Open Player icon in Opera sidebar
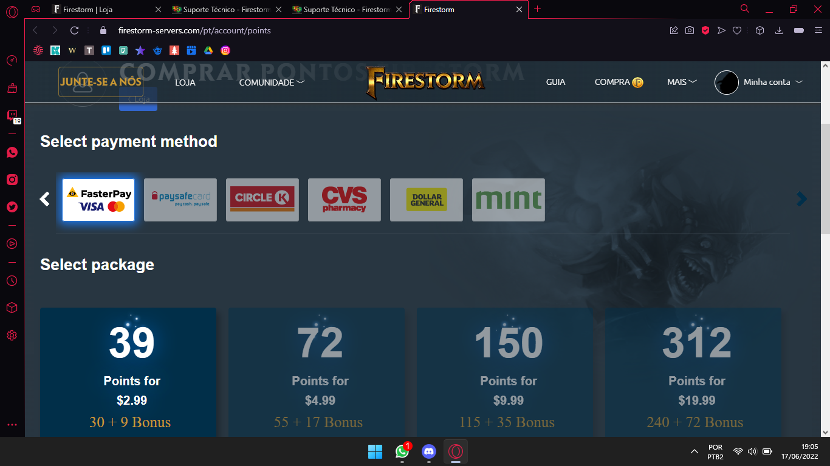The image size is (830, 466). pyautogui.click(x=12, y=243)
